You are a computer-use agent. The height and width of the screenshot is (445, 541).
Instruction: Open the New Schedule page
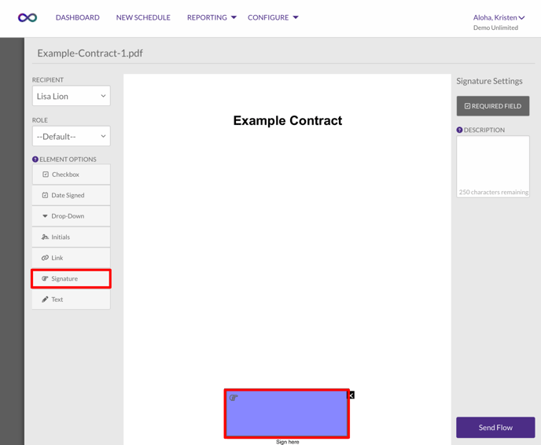coord(143,17)
